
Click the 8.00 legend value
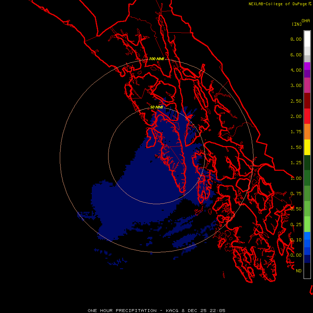click(x=296, y=39)
